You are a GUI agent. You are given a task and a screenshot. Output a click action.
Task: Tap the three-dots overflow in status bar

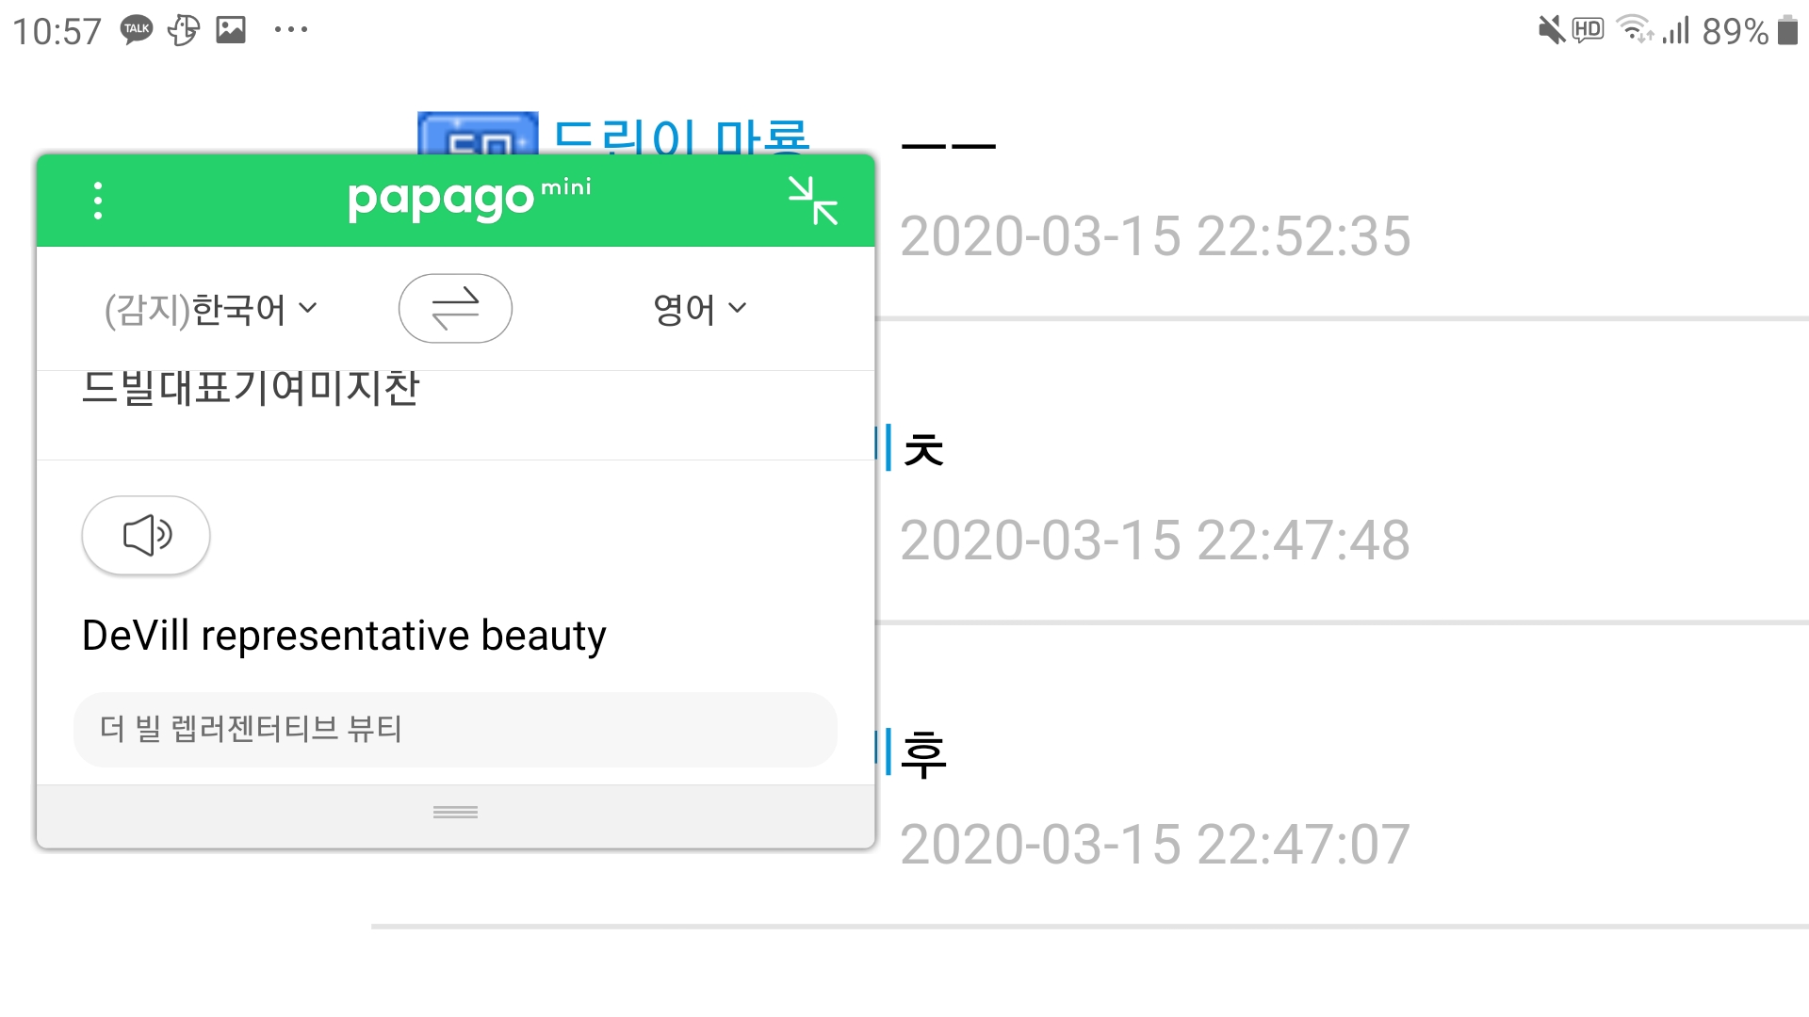[x=290, y=30]
